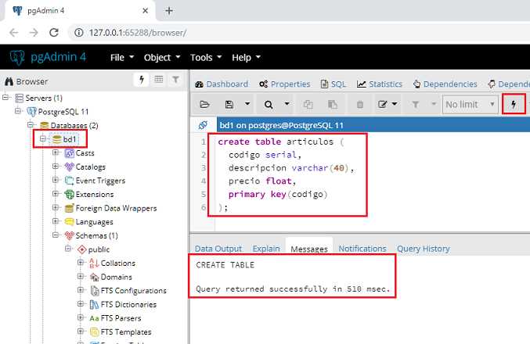Click the Filter funnel icon in query toolbar
The image size is (530, 344).
click(416, 104)
